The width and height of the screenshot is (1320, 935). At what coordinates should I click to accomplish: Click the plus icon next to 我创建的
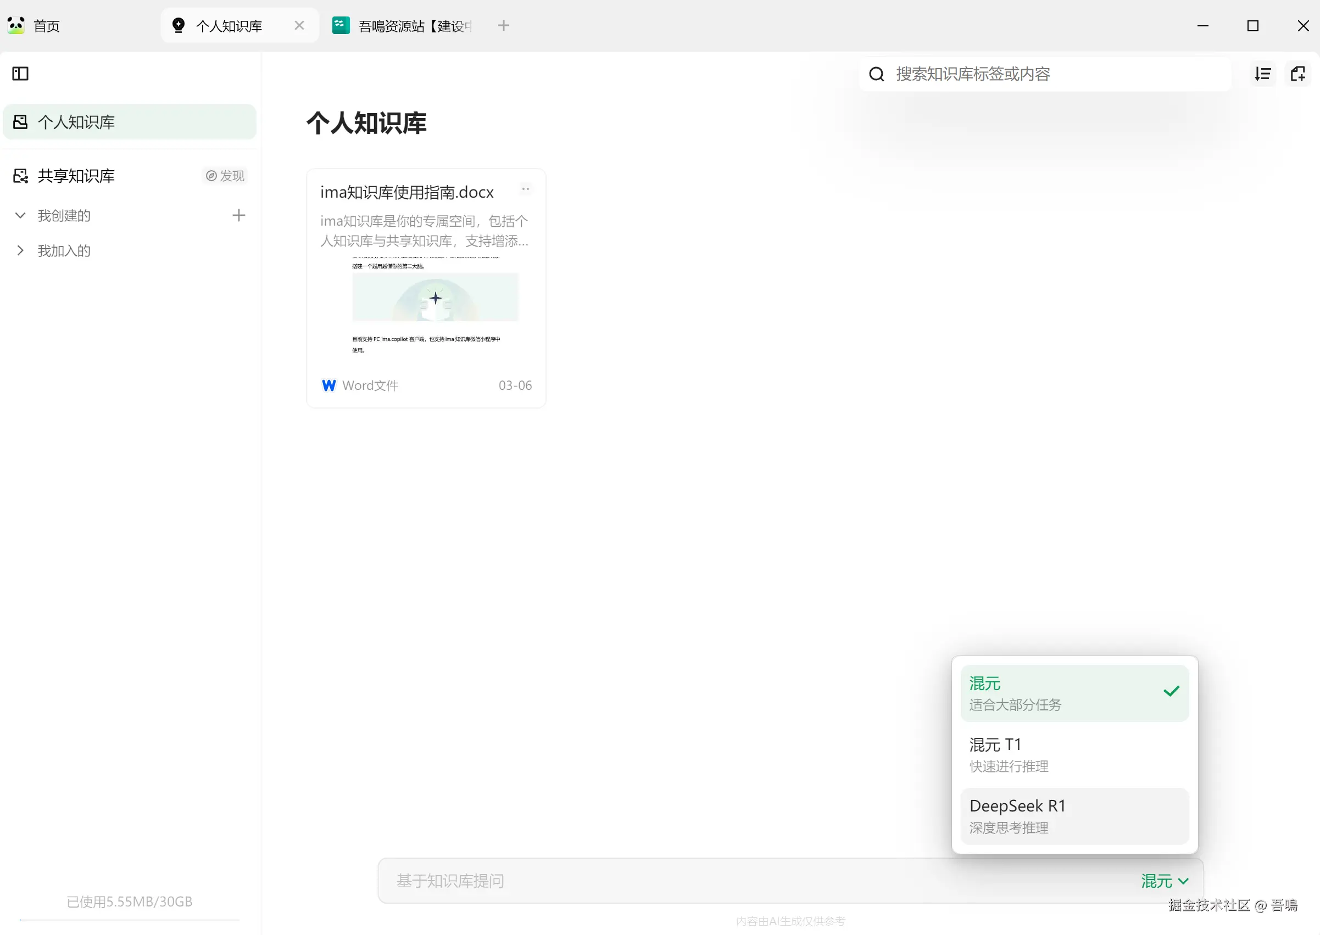pyautogui.click(x=238, y=215)
